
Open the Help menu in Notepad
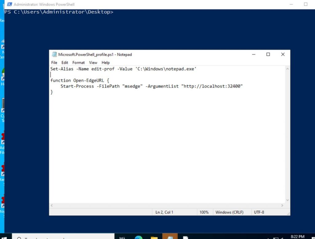click(x=106, y=63)
